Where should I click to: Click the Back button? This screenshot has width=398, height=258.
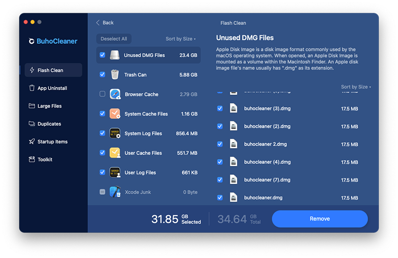coord(105,22)
